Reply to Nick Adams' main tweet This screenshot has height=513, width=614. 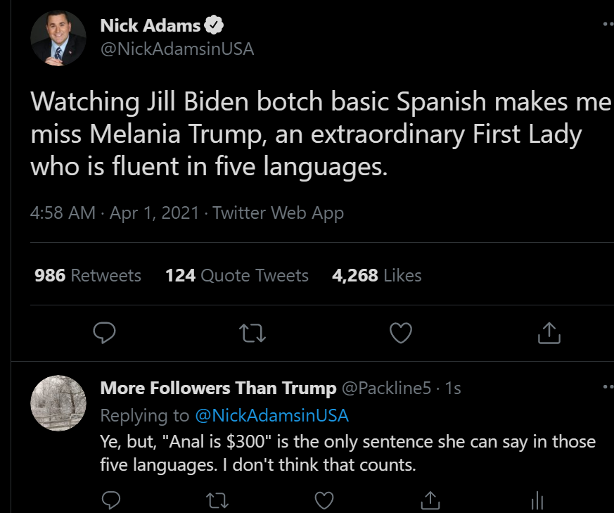104,334
